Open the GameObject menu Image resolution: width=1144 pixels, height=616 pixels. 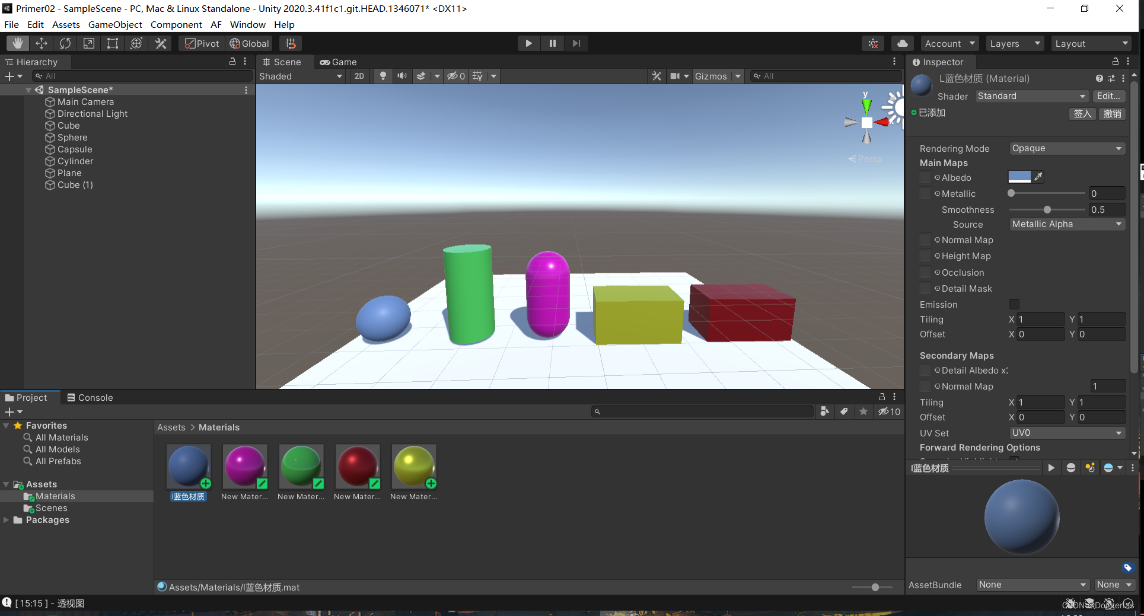(115, 24)
